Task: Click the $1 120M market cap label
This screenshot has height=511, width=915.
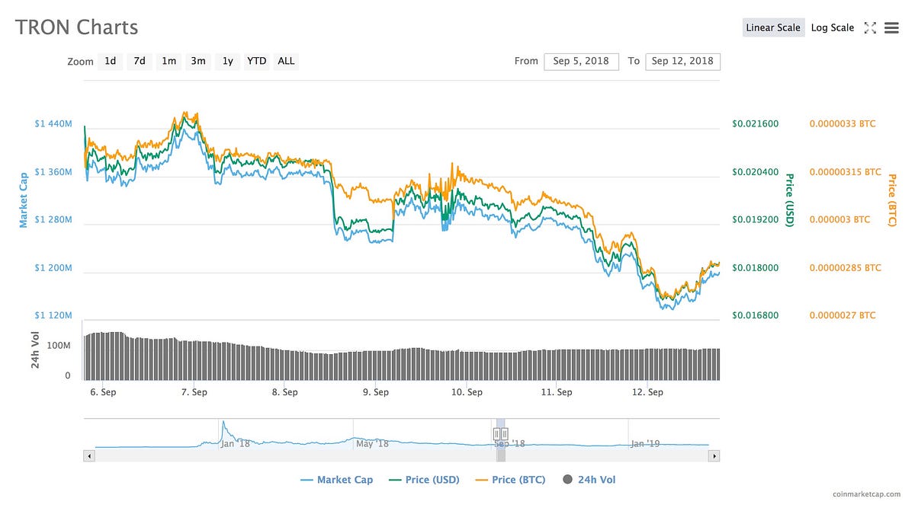Action: click(x=53, y=315)
